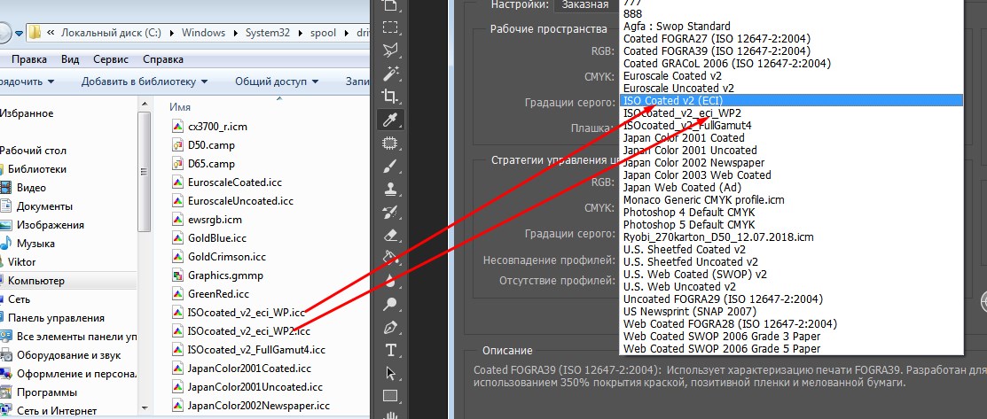Viewport: 987px width, 419px height.
Task: Select the Magic Wand tool
Action: tap(390, 73)
